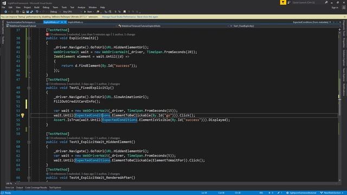
Task: Click Never show this again link
Action: [x=147, y=17]
